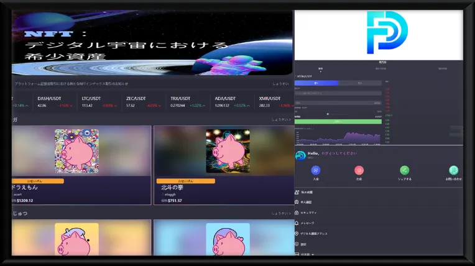
Task: Click the orange badge on 北斗の拳 card
Action: 186,181
